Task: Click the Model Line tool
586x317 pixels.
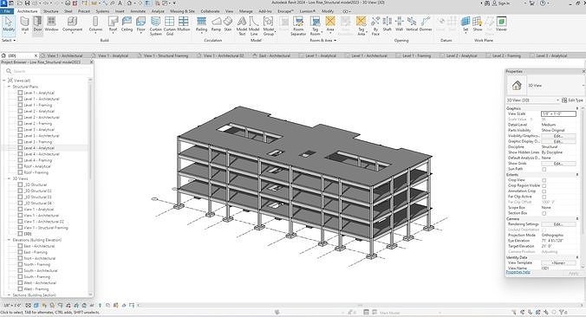Action: [254, 26]
